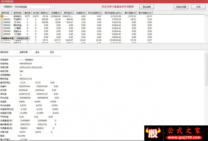Image resolution: width=208 pixels, height=141 pixels.
Task: Sort by the 年化收益率(%) column header
Action: 94,13
